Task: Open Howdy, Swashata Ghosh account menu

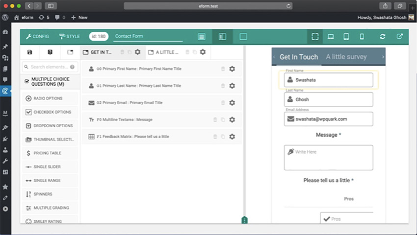Action: pyautogui.click(x=385, y=18)
